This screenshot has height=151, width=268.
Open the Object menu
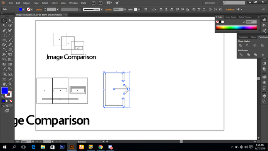coord(27,3)
